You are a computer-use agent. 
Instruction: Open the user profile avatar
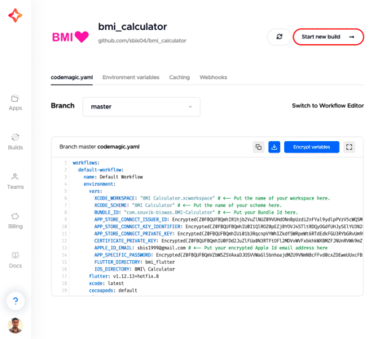[x=15, y=325]
